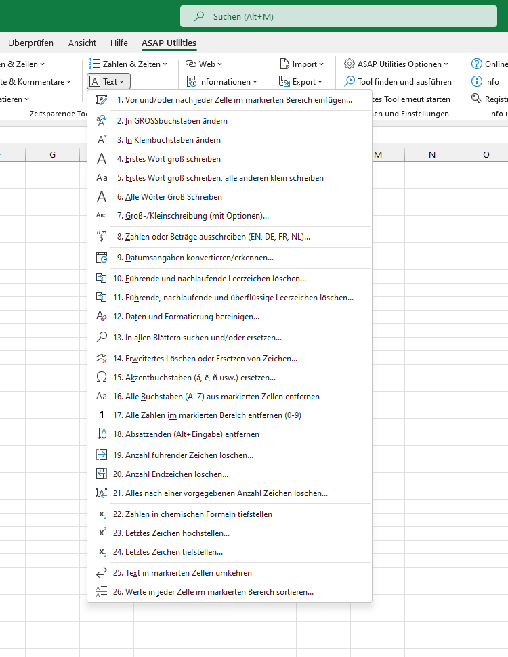
Task: Click the icon for item 11 überflüssige Leerzeichen
Action: point(102,297)
